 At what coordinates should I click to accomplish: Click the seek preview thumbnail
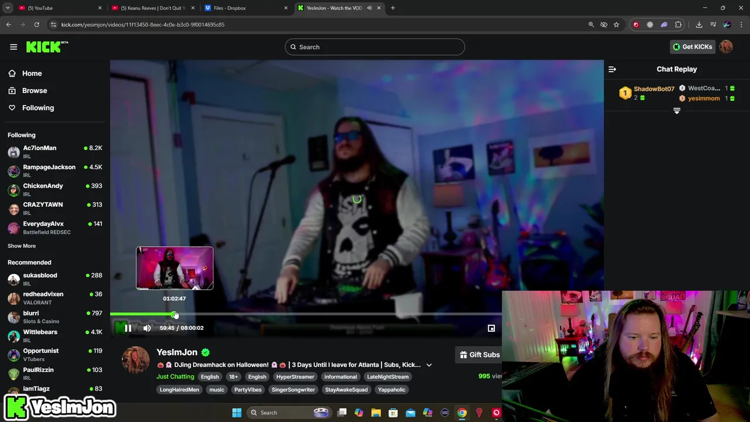point(175,268)
